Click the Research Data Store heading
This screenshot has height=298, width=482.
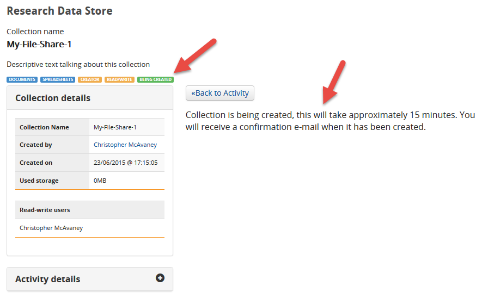(59, 11)
